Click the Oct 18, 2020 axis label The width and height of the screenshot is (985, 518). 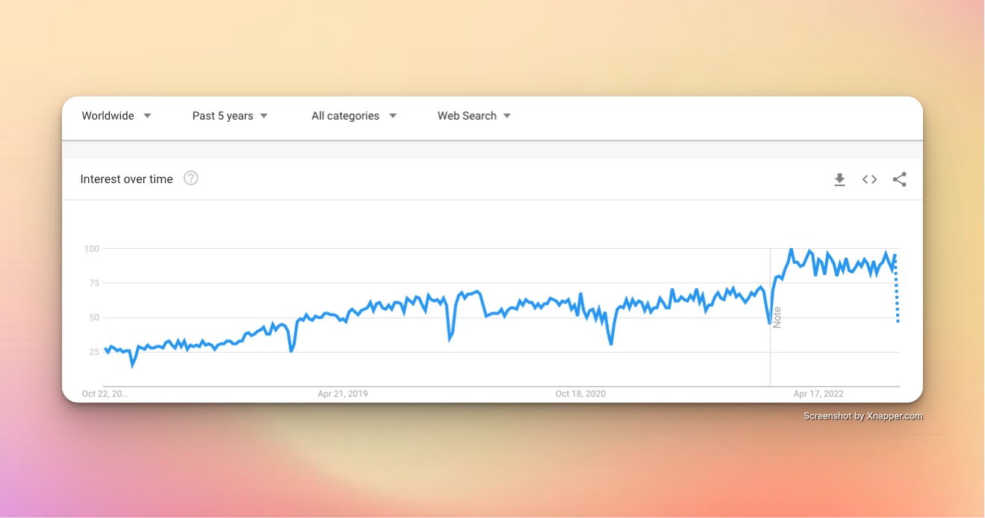[x=580, y=394]
